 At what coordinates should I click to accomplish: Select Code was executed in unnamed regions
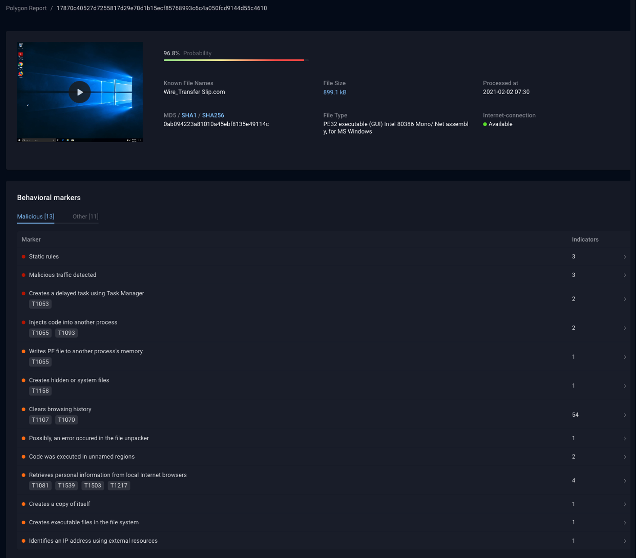(x=81, y=456)
